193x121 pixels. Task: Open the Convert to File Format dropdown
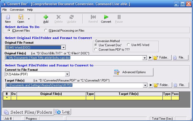pos(67,74)
